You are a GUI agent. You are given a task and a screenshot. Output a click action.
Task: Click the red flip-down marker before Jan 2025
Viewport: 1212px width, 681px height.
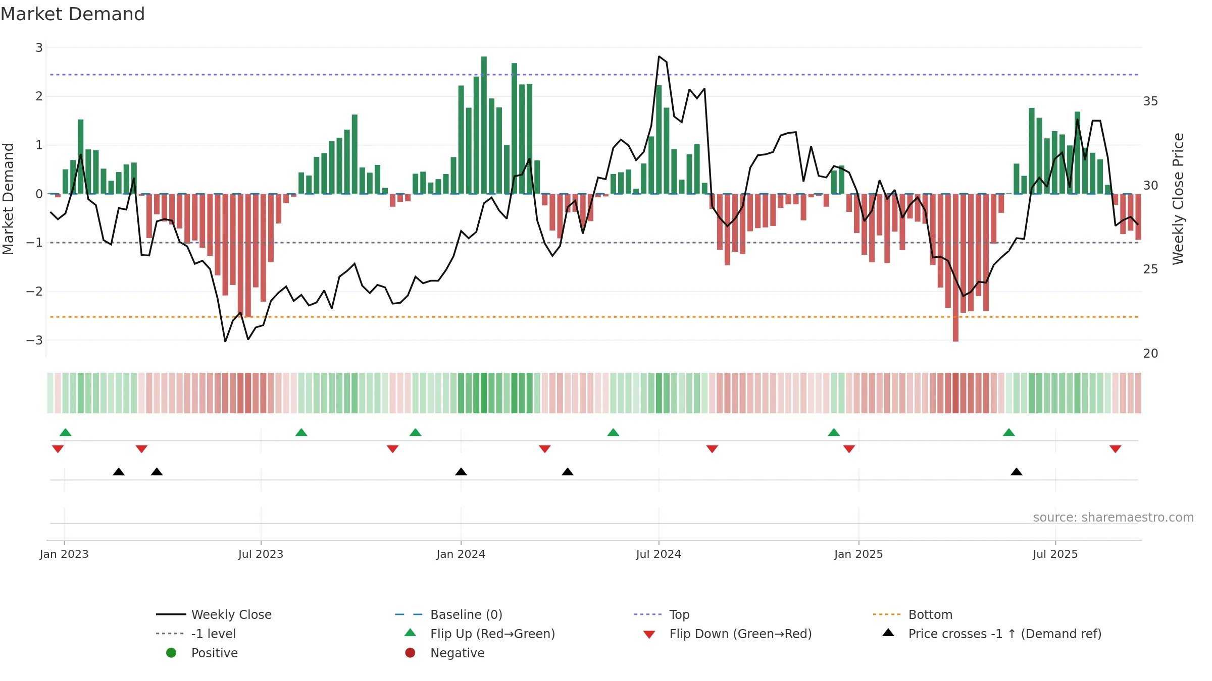pos(849,449)
